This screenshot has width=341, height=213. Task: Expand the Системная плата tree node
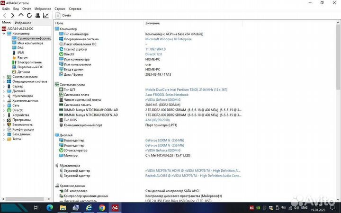(4, 77)
